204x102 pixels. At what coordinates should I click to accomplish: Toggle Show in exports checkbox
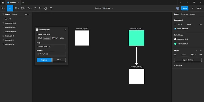coord(175,29)
